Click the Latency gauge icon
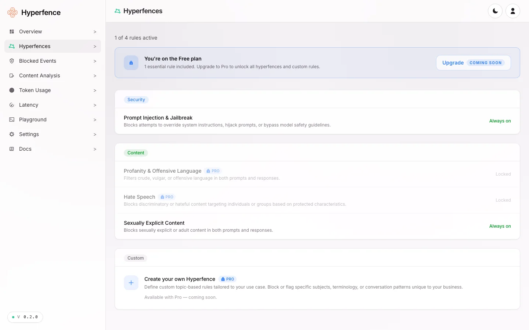529x330 pixels. tap(12, 105)
